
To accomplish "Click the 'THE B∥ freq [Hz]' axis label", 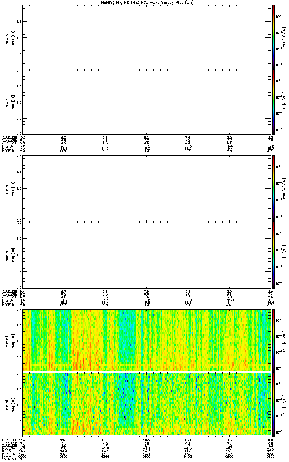I will 10,404.
